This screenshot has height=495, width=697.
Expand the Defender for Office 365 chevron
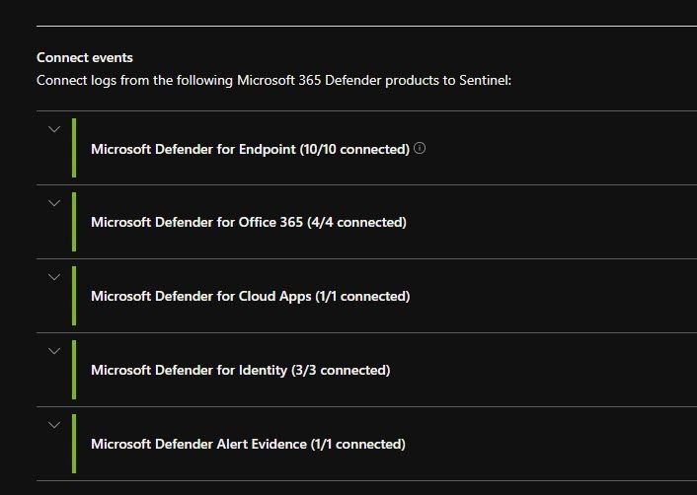(x=54, y=203)
